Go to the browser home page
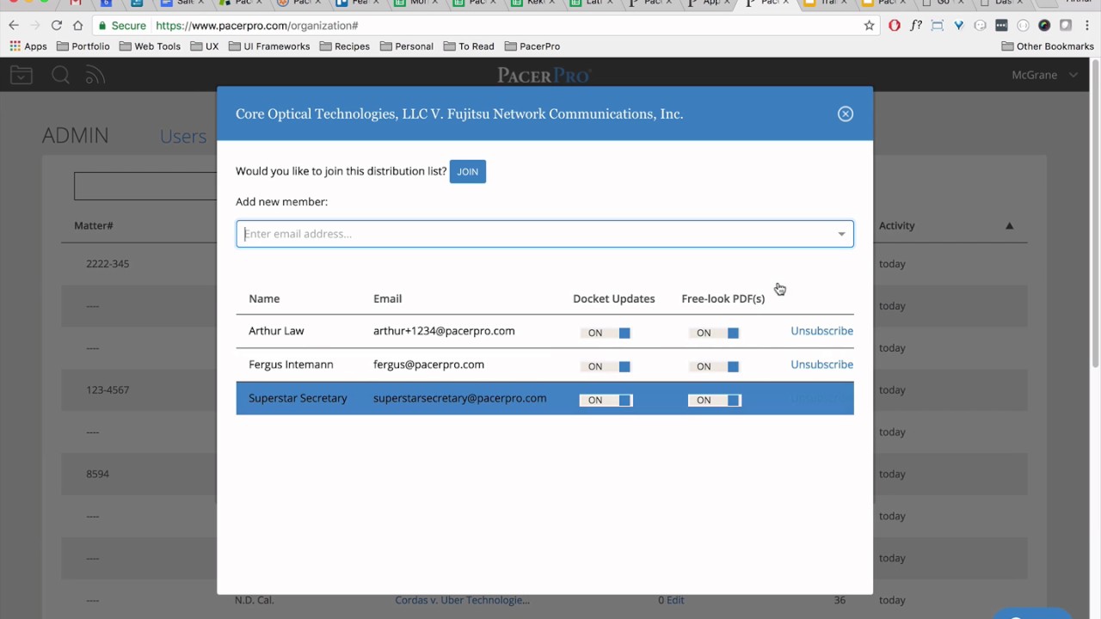Screen dimensions: 1101x619 78,26
